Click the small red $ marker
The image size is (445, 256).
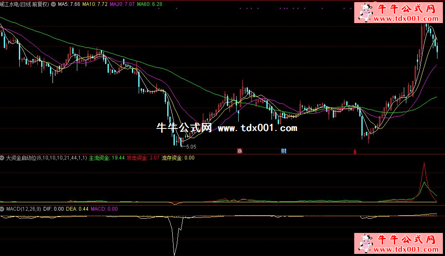click(355, 152)
